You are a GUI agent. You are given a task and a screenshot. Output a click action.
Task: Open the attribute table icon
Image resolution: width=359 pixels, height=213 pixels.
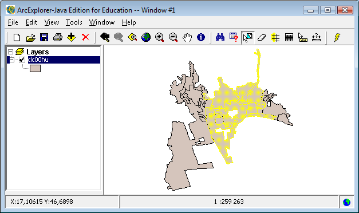click(289, 37)
